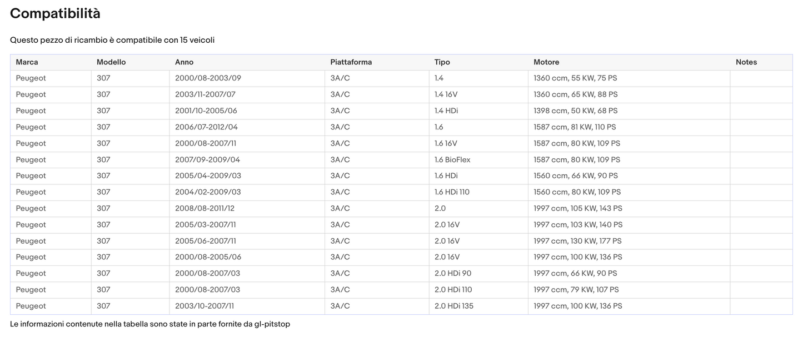Click the Piattaforma column header
803x337 pixels.
click(x=351, y=62)
